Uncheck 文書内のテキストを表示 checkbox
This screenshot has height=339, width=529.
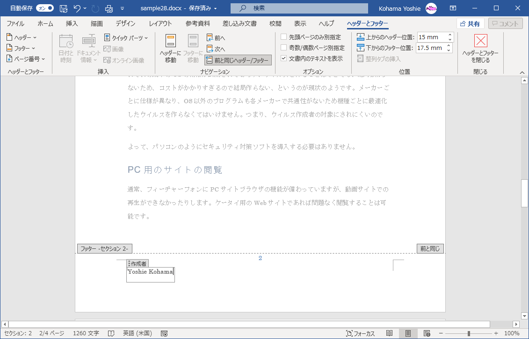pos(284,58)
